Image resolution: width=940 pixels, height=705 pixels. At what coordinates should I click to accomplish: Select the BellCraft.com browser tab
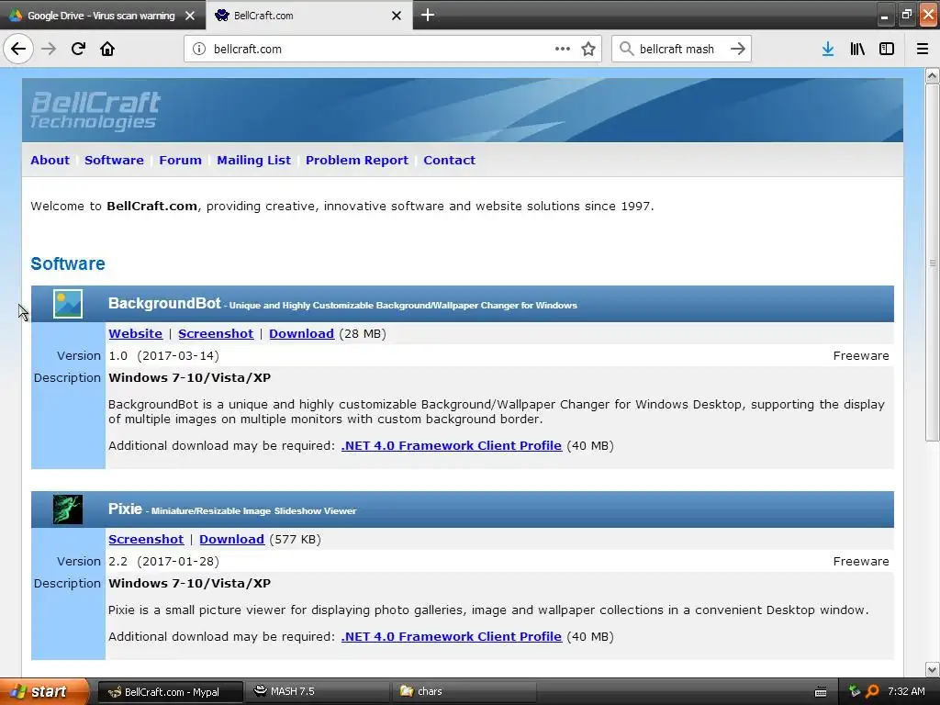[x=308, y=16]
